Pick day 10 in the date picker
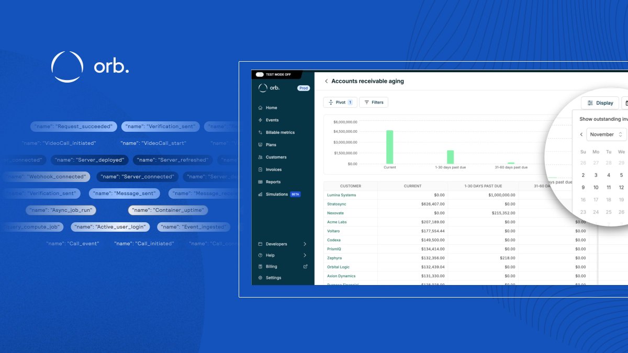 tap(596, 187)
